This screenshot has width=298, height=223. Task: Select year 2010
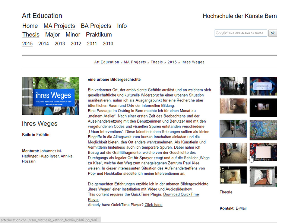tap(108, 43)
